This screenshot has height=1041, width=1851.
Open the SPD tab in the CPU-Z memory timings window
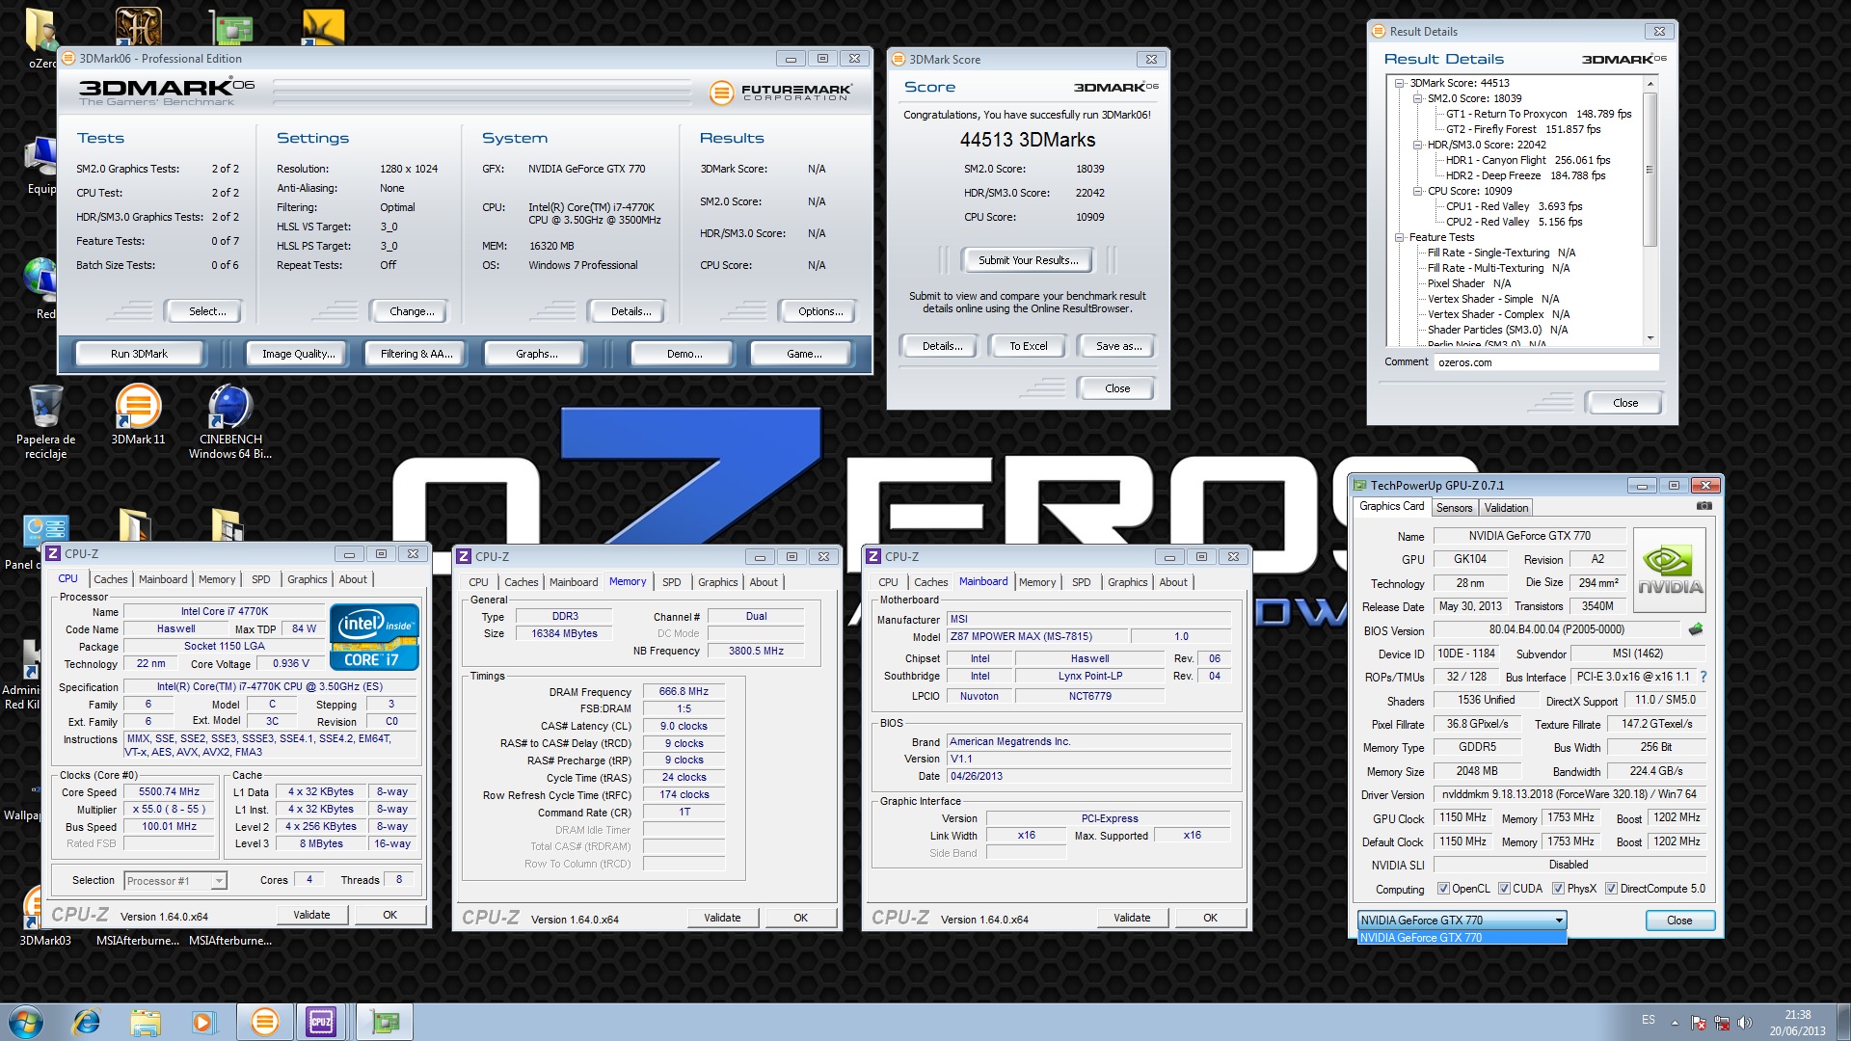672,582
